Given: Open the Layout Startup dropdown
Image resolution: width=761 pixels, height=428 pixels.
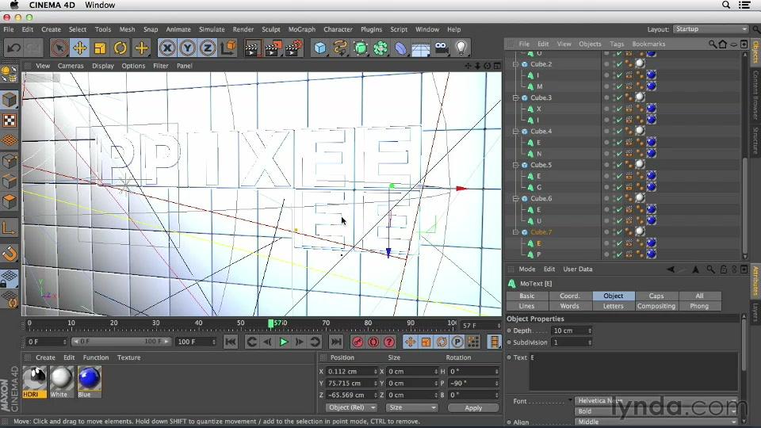Looking at the screenshot, I should (711, 29).
